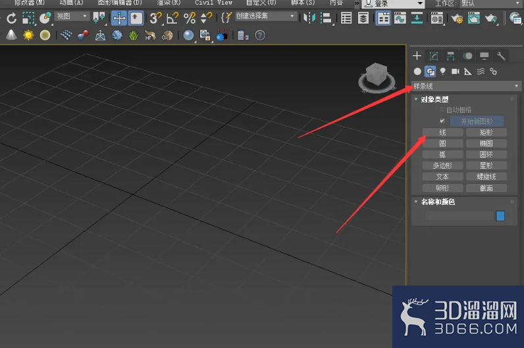
Task: Toggle the Scene Explorer
Action: pyautogui.click(x=346, y=18)
